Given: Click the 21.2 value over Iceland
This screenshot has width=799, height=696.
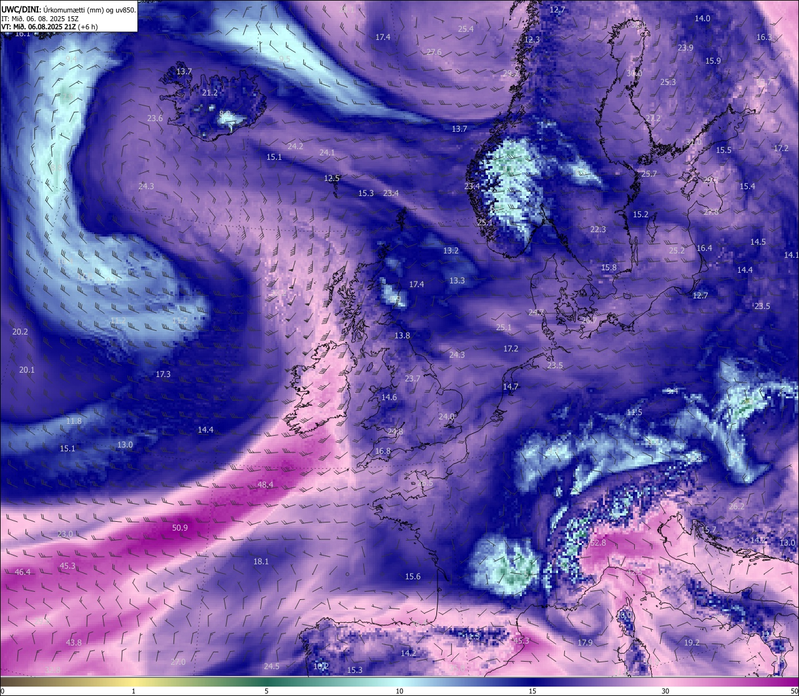Looking at the screenshot, I should coord(210,92).
